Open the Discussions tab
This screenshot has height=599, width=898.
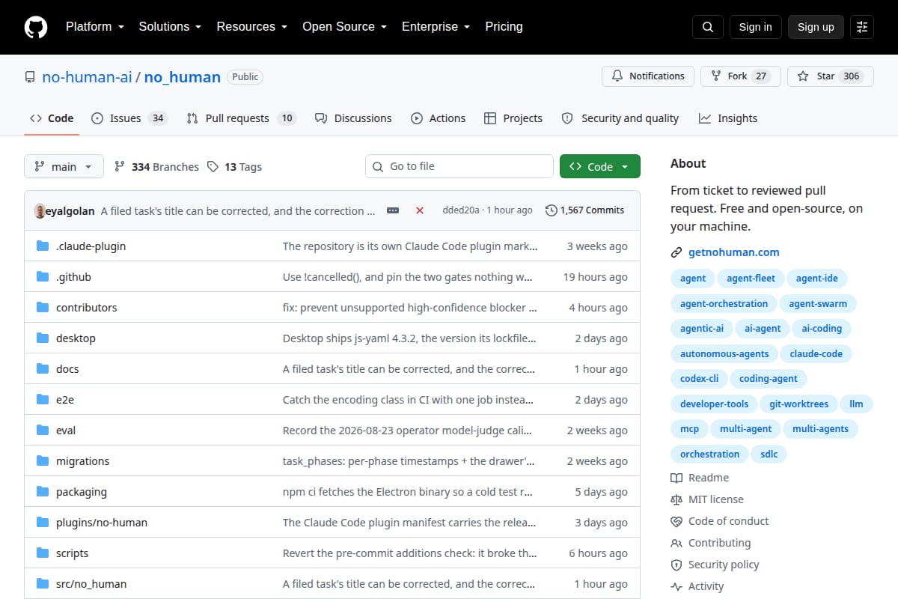pyautogui.click(x=353, y=118)
